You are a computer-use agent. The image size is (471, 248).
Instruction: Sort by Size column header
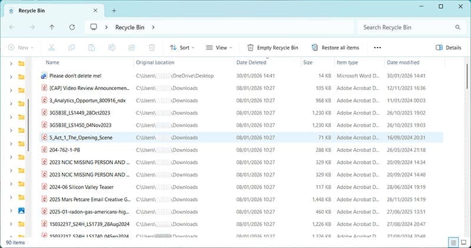[x=308, y=62]
